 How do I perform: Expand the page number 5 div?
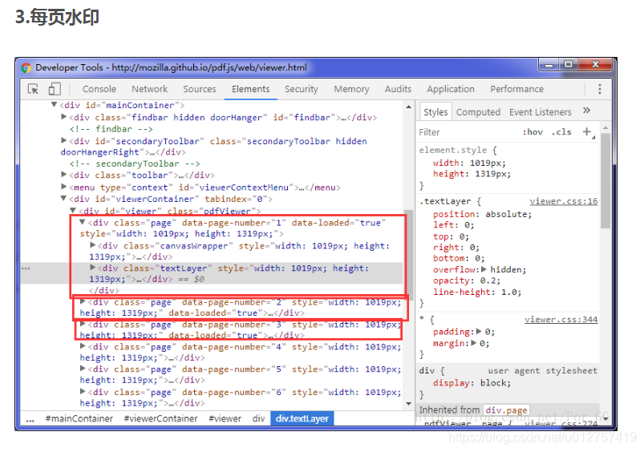pyautogui.click(x=83, y=369)
